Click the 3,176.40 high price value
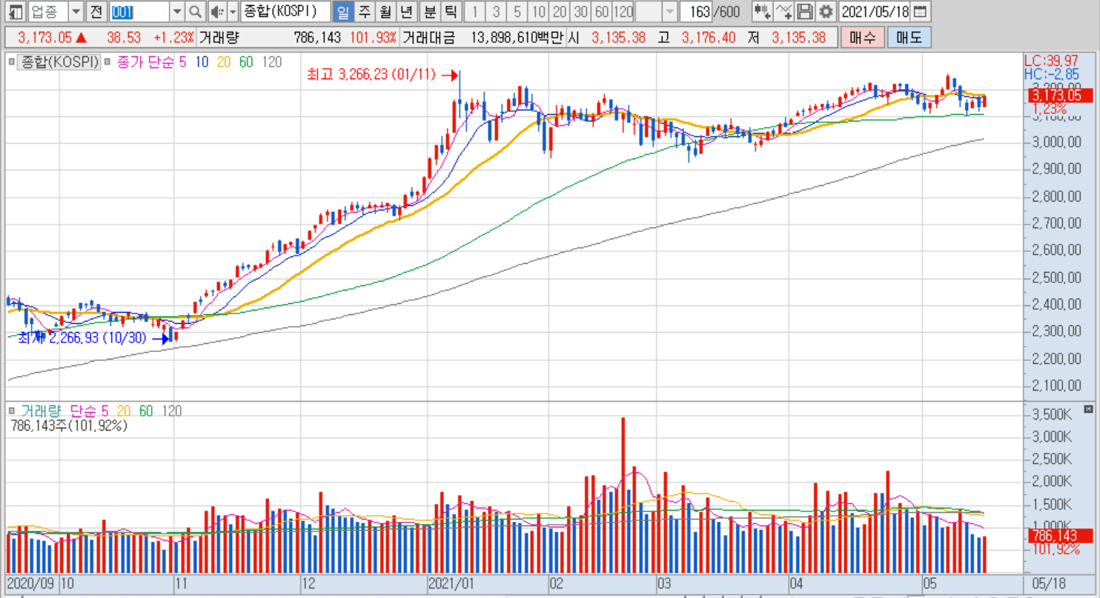1100x598 pixels. 709,38
